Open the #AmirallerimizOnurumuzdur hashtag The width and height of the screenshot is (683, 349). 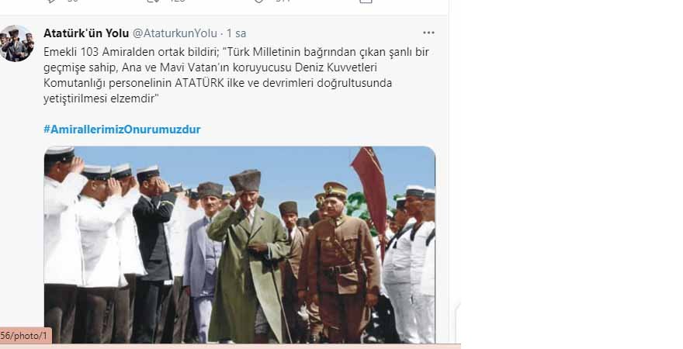(x=122, y=130)
